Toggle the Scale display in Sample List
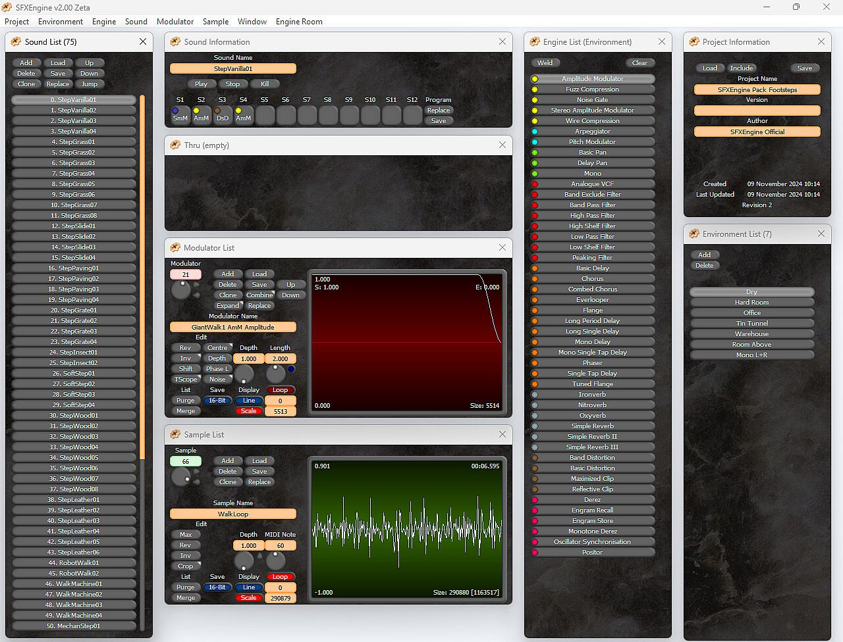The height and width of the screenshot is (642, 843). click(248, 598)
